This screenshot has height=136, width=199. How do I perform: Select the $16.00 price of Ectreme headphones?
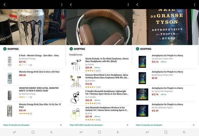tap(89, 84)
